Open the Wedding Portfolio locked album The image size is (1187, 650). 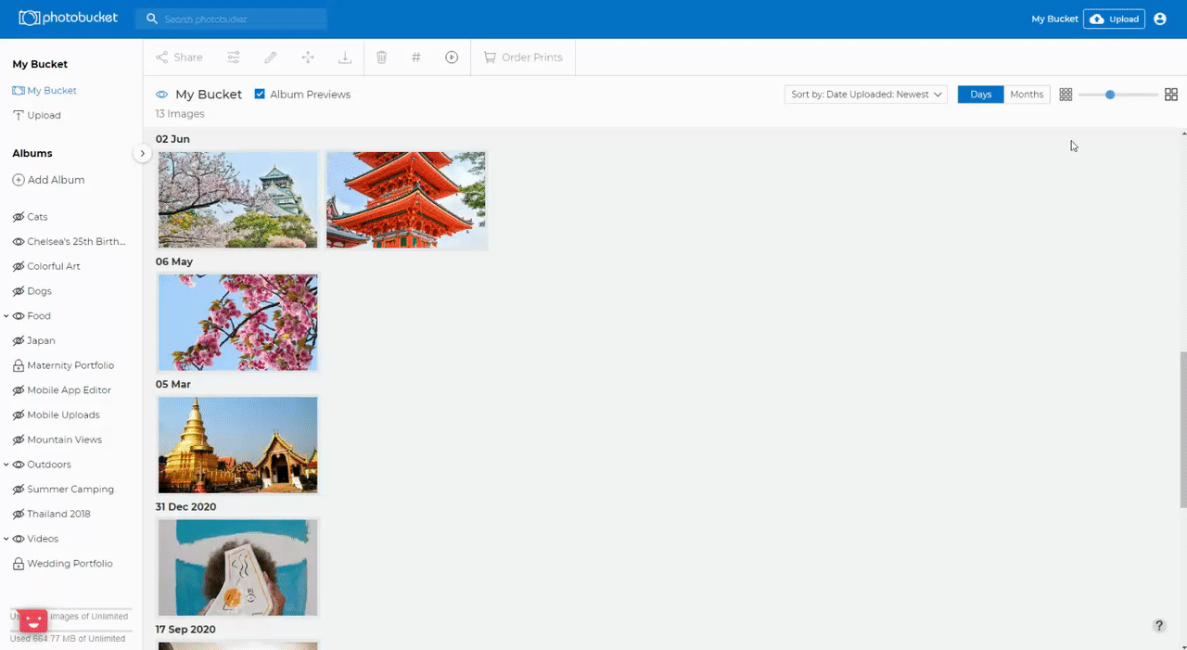pos(62,564)
